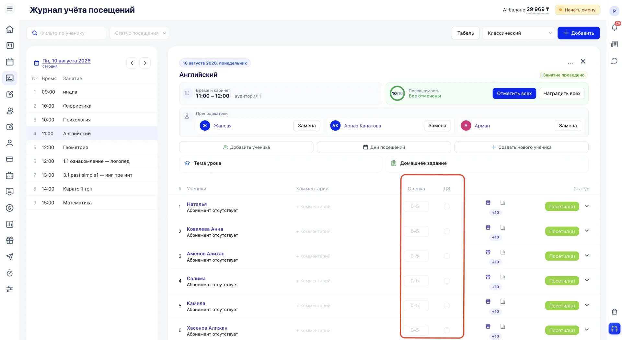Open profile avatar P
The height and width of the screenshot is (340, 622).
click(x=614, y=11)
